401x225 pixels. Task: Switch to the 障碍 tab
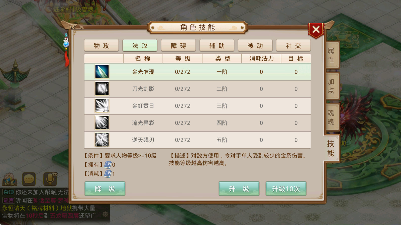pyautogui.click(x=178, y=45)
